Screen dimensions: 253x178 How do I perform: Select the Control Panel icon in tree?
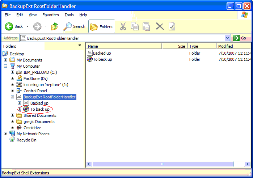pos(19,90)
